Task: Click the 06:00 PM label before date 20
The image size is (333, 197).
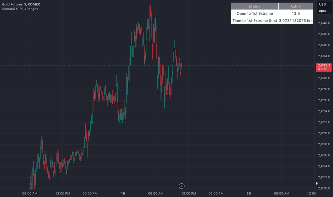Action: click(x=216, y=193)
